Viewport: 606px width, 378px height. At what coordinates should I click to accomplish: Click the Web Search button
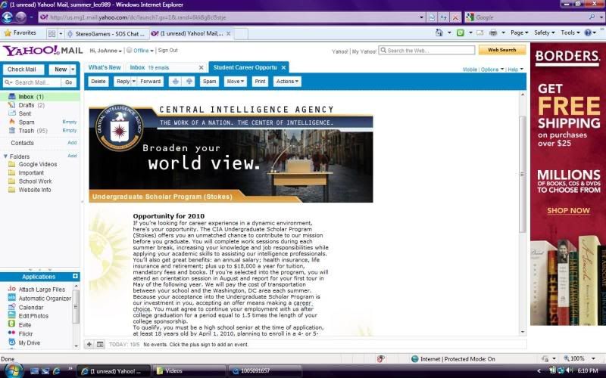pos(502,50)
